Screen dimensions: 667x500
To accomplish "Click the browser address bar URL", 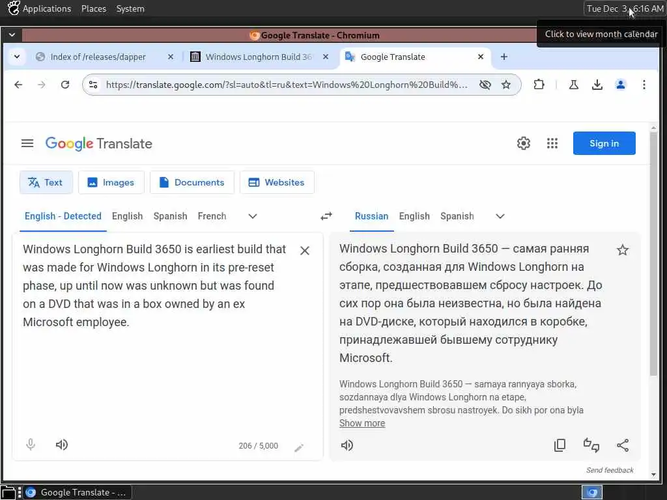I will click(287, 85).
